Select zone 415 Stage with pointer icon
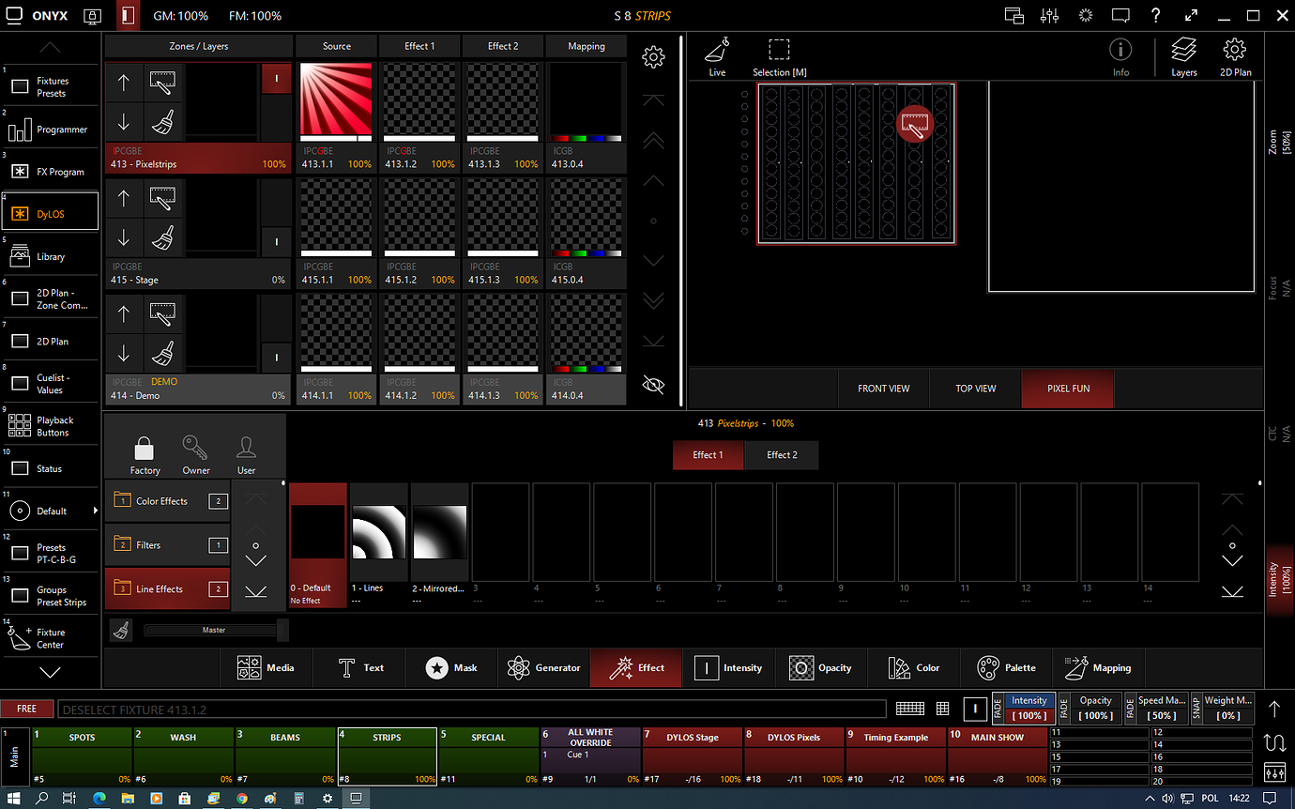The image size is (1295, 809). [x=163, y=198]
